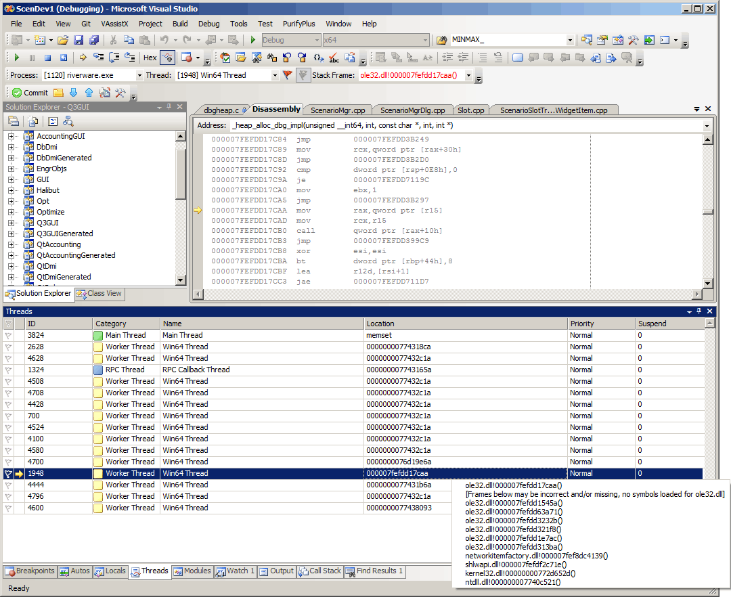731x597 pixels.
Task: Expand the Q3GUI project node
Action: click(x=12, y=223)
